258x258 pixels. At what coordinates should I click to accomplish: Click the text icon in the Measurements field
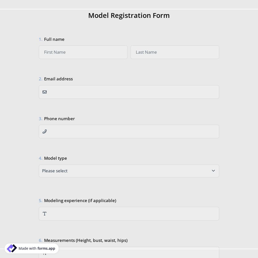point(44,253)
